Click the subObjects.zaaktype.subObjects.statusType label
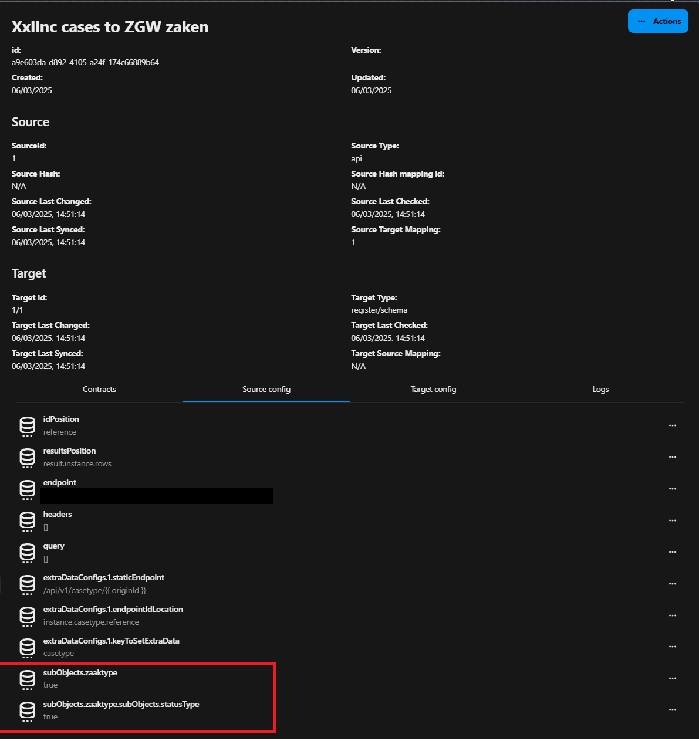The image size is (699, 741). (121, 704)
